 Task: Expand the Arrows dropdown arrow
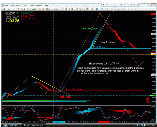tap(137, 5)
